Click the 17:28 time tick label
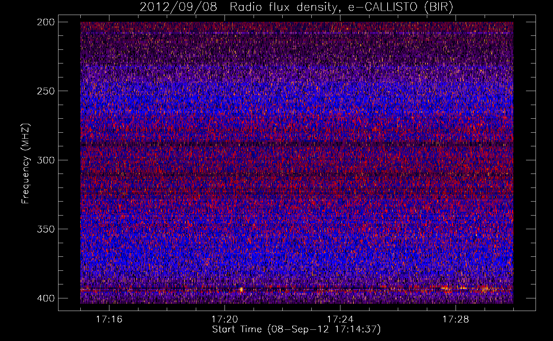553x341 pixels. tap(456, 320)
